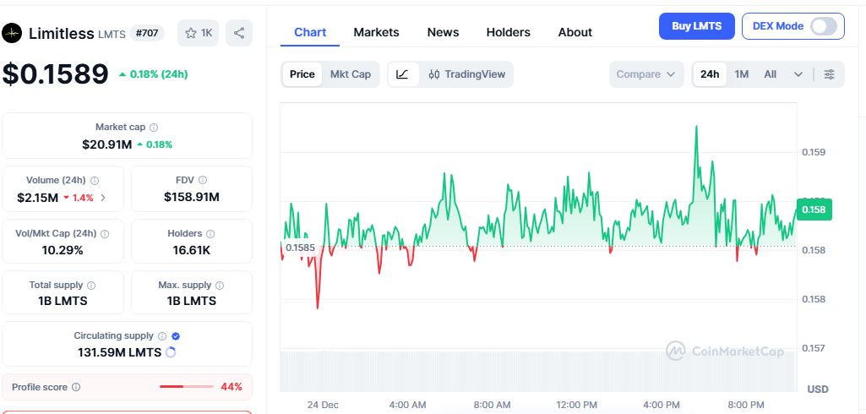Switch to TradingView candlestick chart
The height and width of the screenshot is (414, 866).
tap(466, 74)
